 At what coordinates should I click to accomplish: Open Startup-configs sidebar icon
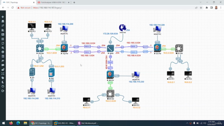tap(3, 30)
